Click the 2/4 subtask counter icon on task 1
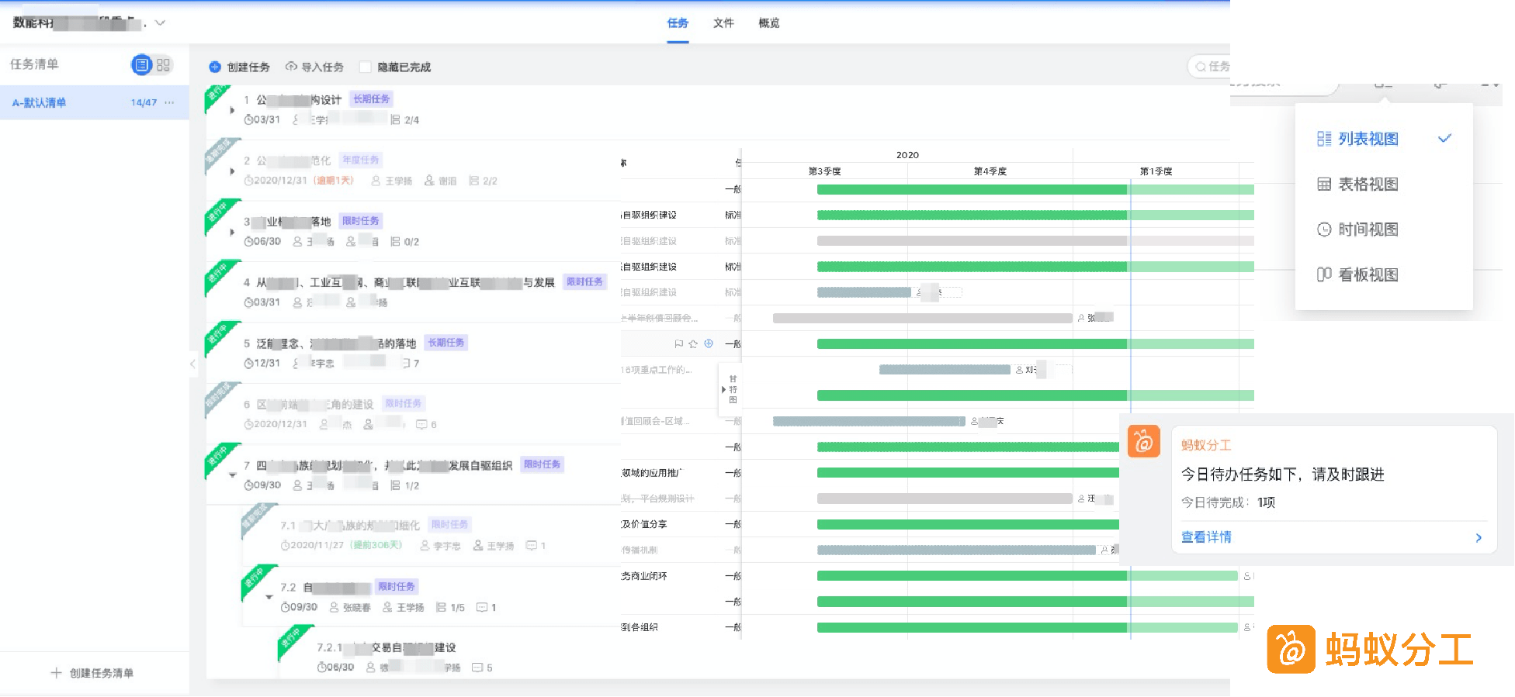The height and width of the screenshot is (697, 1515). 395,120
